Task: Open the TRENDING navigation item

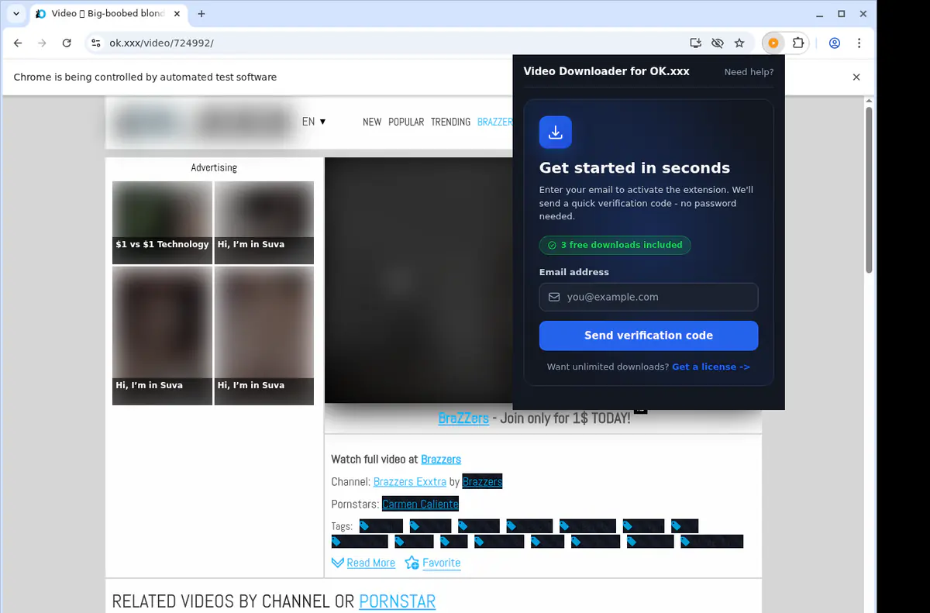Action: tap(450, 122)
